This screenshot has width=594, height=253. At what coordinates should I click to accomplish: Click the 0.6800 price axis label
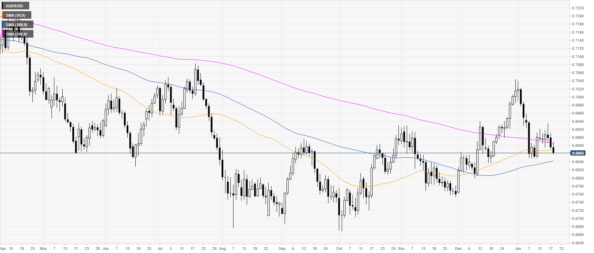tap(578, 178)
